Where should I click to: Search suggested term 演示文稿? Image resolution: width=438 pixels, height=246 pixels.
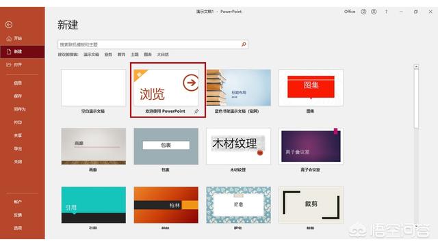(91, 55)
